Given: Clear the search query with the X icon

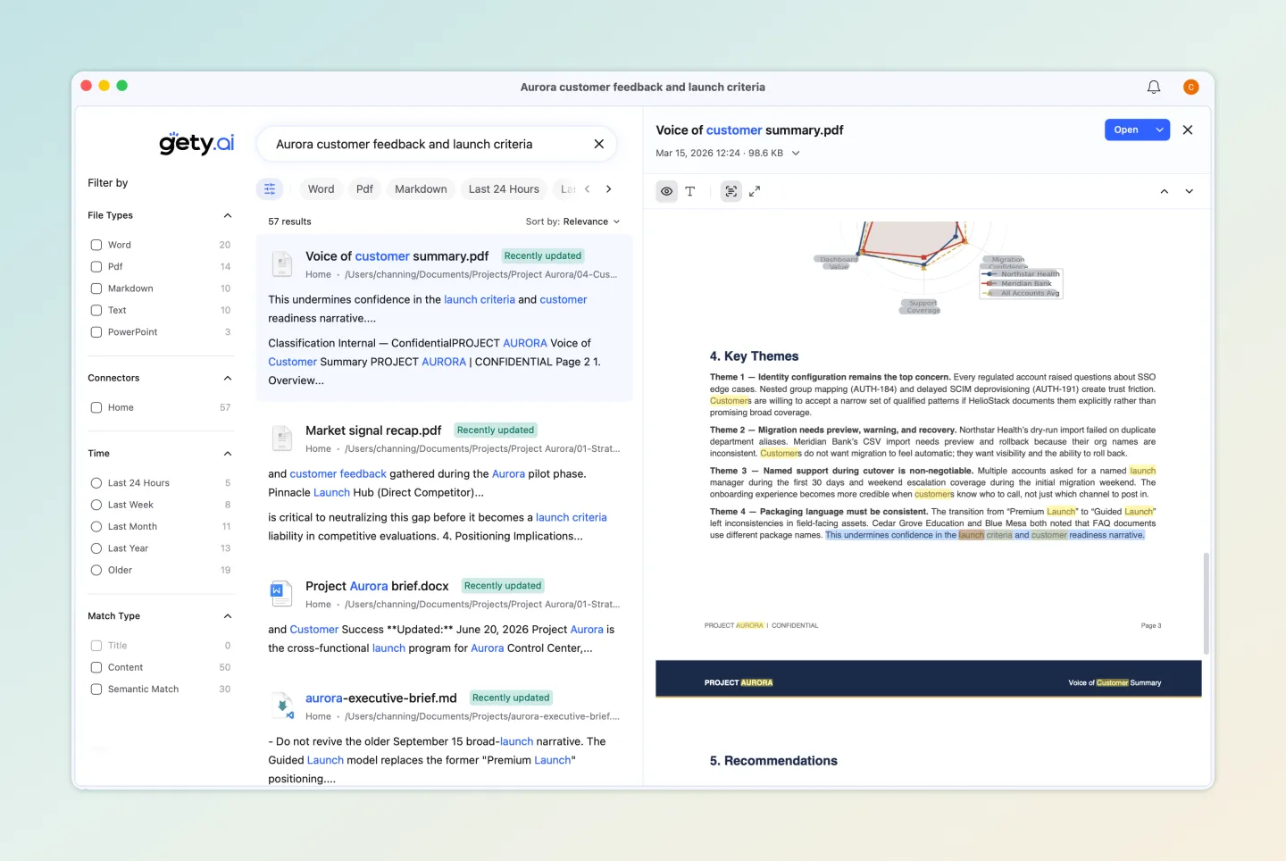Looking at the screenshot, I should point(598,144).
